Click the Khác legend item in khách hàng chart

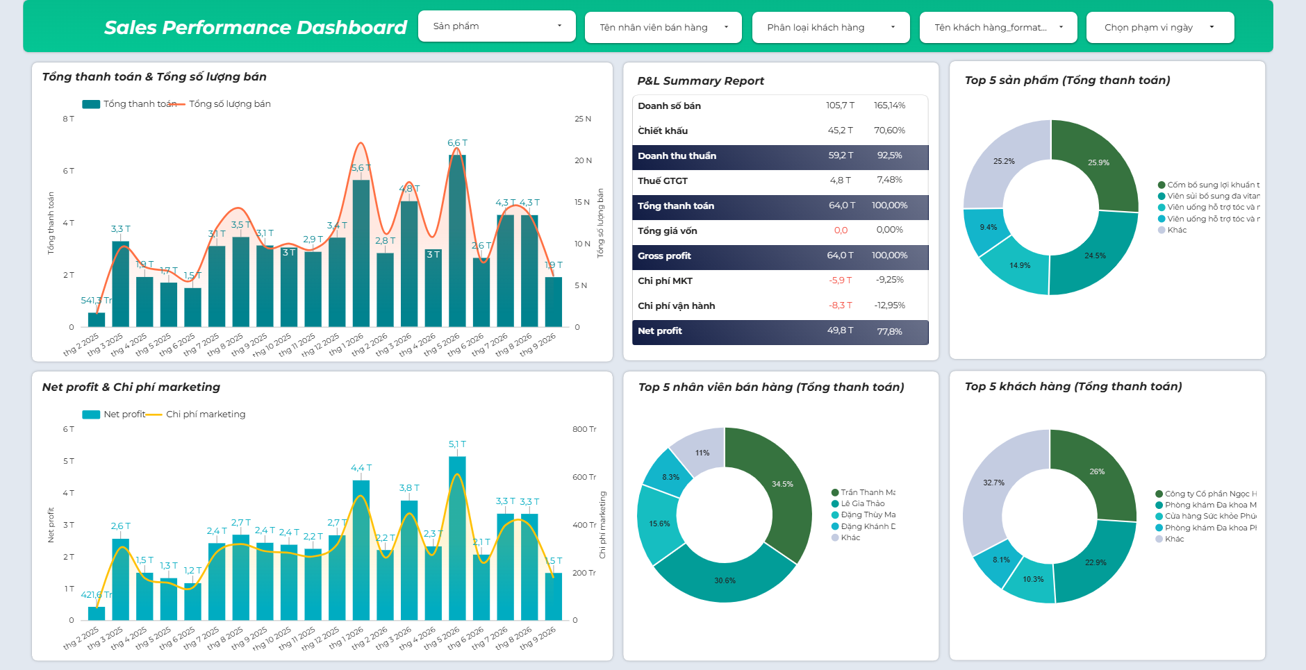click(1170, 539)
